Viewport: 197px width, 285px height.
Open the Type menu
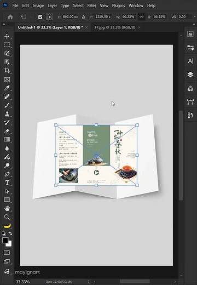[x=65, y=5]
